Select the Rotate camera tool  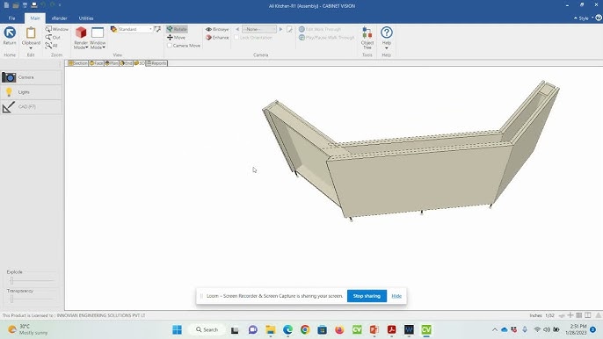tap(177, 29)
